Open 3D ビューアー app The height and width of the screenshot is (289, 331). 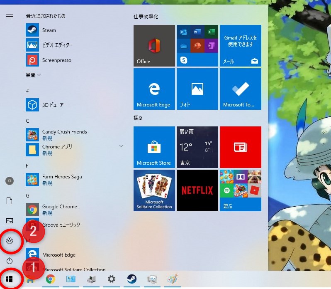click(x=74, y=105)
